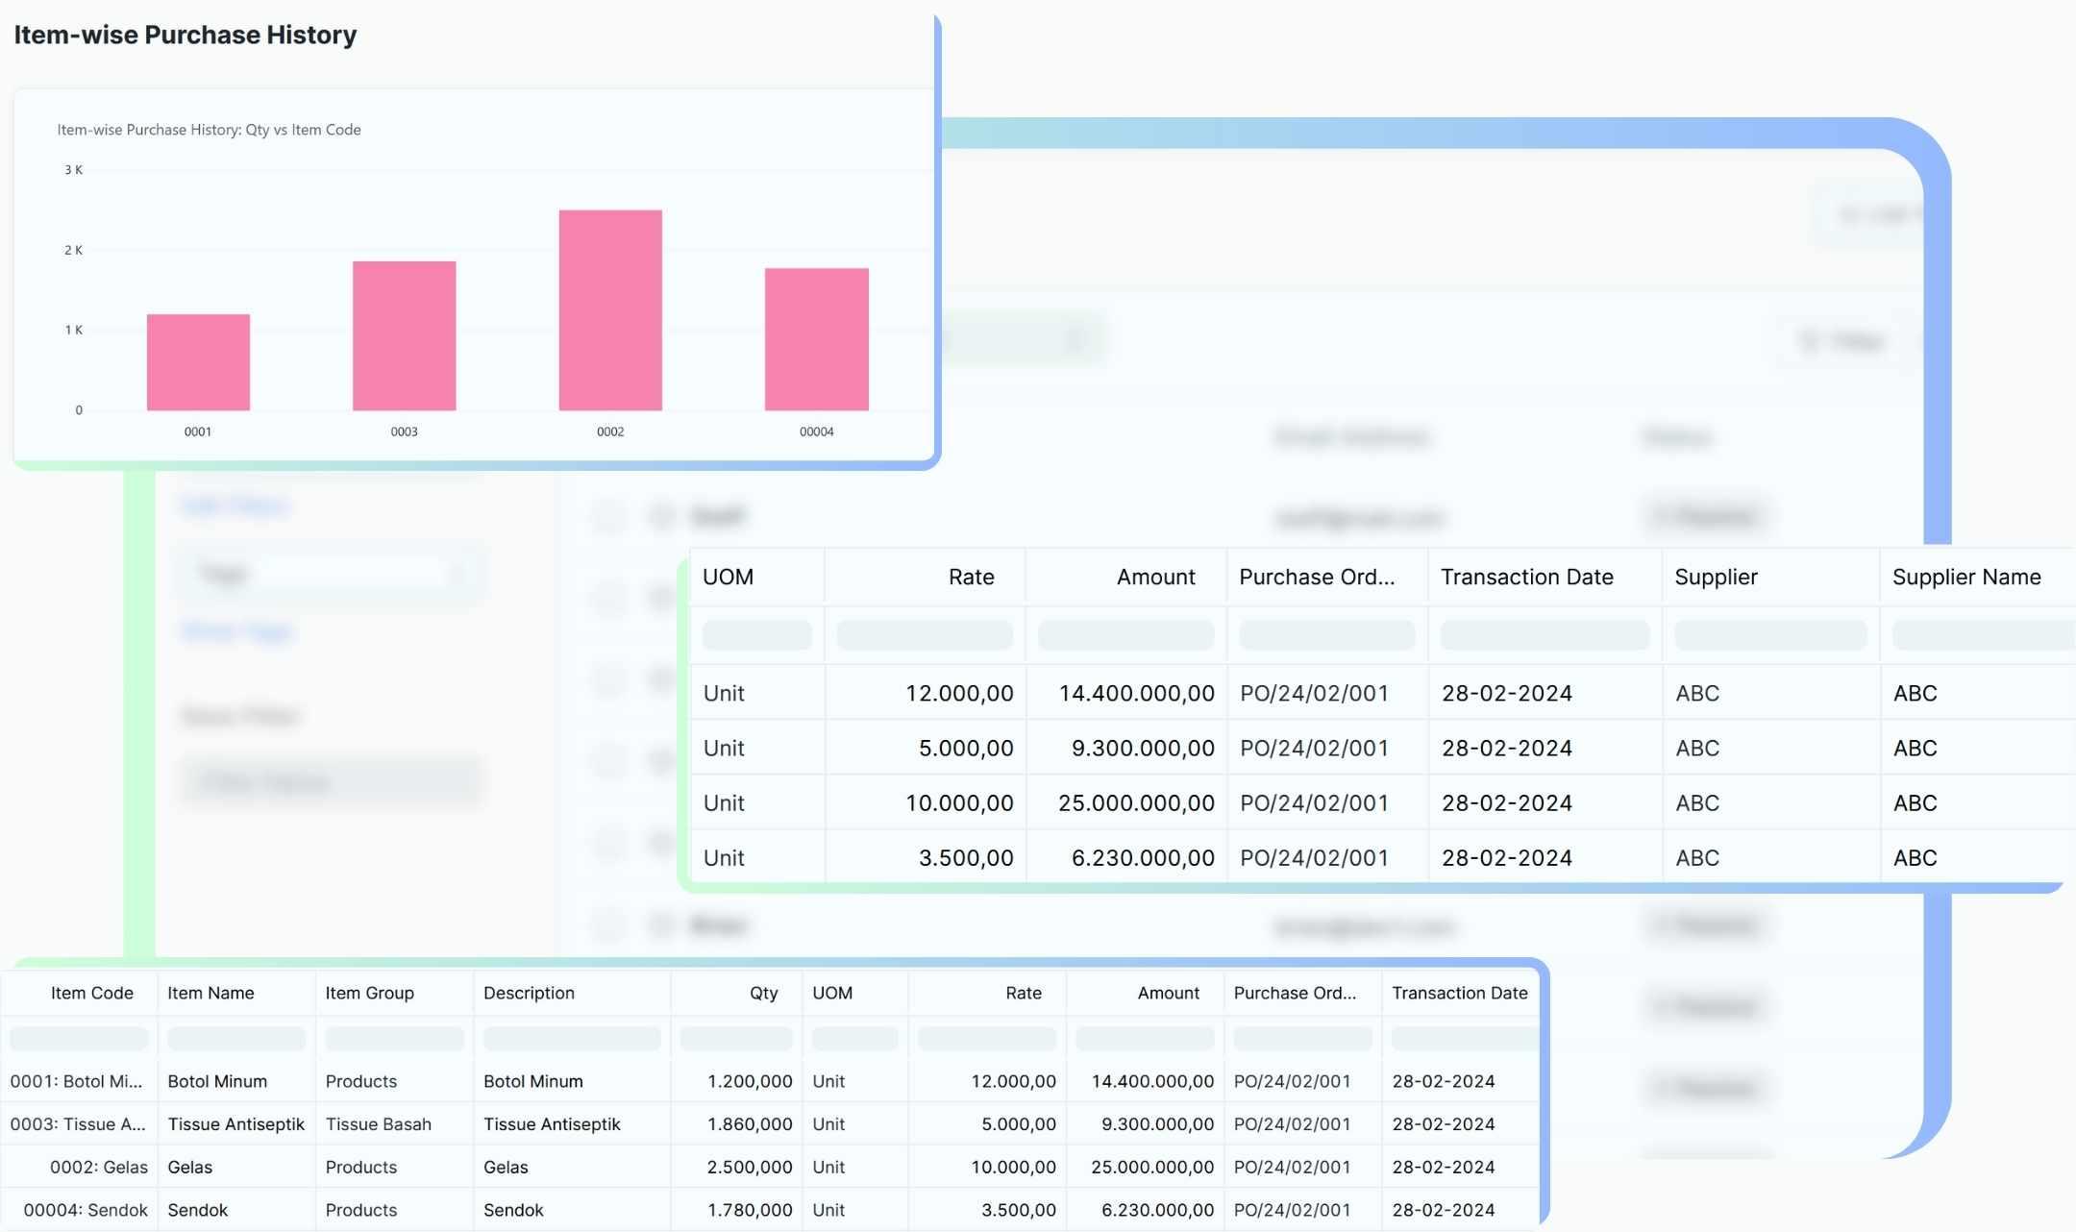Click filter field under Description column
This screenshot has height=1232, width=2076.
571,1038
